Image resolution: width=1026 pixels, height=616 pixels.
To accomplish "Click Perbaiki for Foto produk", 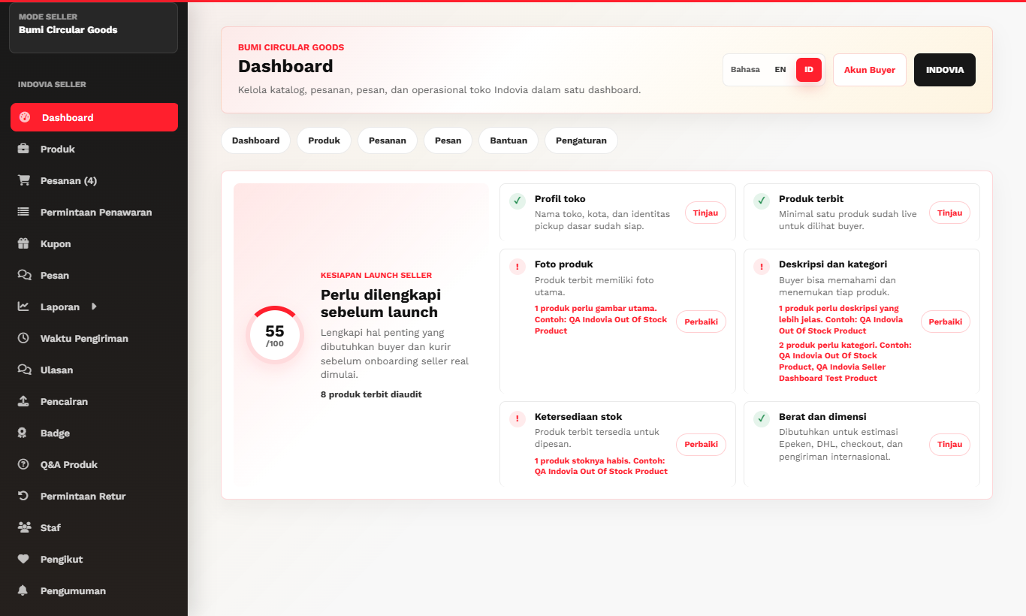I will pos(701,322).
